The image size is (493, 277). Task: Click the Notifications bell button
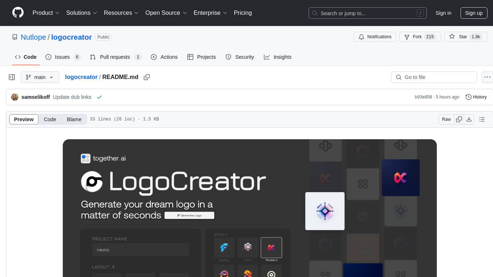[375, 37]
